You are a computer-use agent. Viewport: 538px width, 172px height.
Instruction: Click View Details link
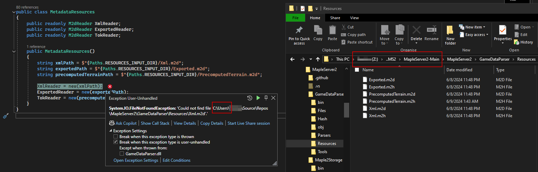click(185, 123)
